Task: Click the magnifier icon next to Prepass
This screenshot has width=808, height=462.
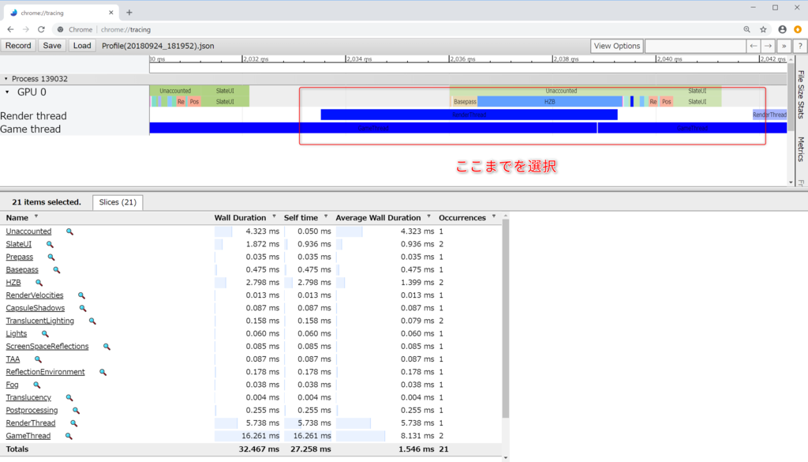Action: click(x=51, y=257)
